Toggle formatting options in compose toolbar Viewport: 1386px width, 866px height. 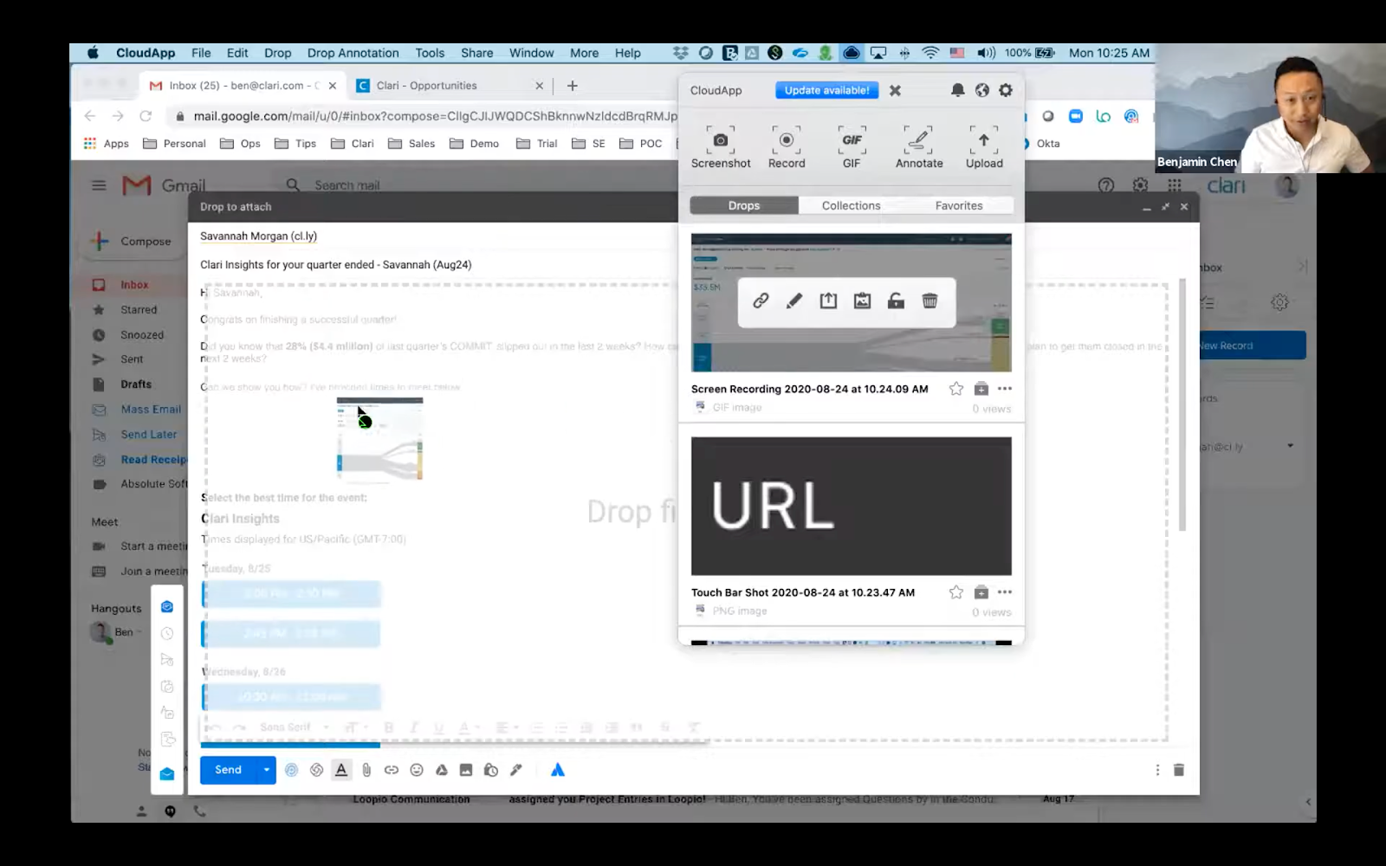pos(341,770)
